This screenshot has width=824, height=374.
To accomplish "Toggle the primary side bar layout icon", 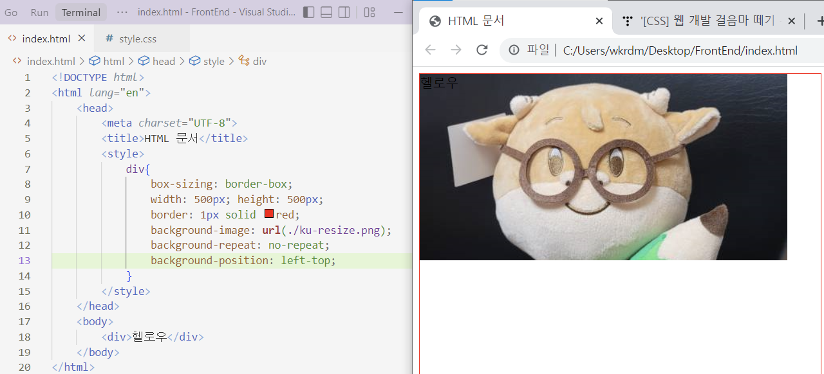I will click(x=308, y=12).
